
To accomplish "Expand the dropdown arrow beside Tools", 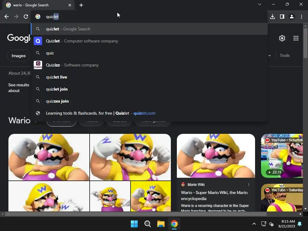I will coord(269,56).
